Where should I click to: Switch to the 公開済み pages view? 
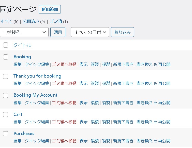[x=31, y=22]
